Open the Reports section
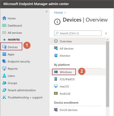114x116 pixels. (13, 69)
